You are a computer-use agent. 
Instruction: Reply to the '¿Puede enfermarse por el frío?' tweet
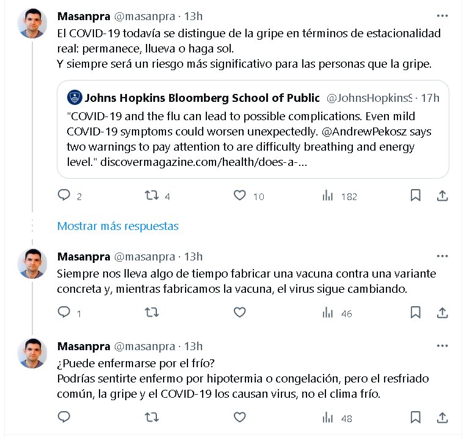[64, 417]
